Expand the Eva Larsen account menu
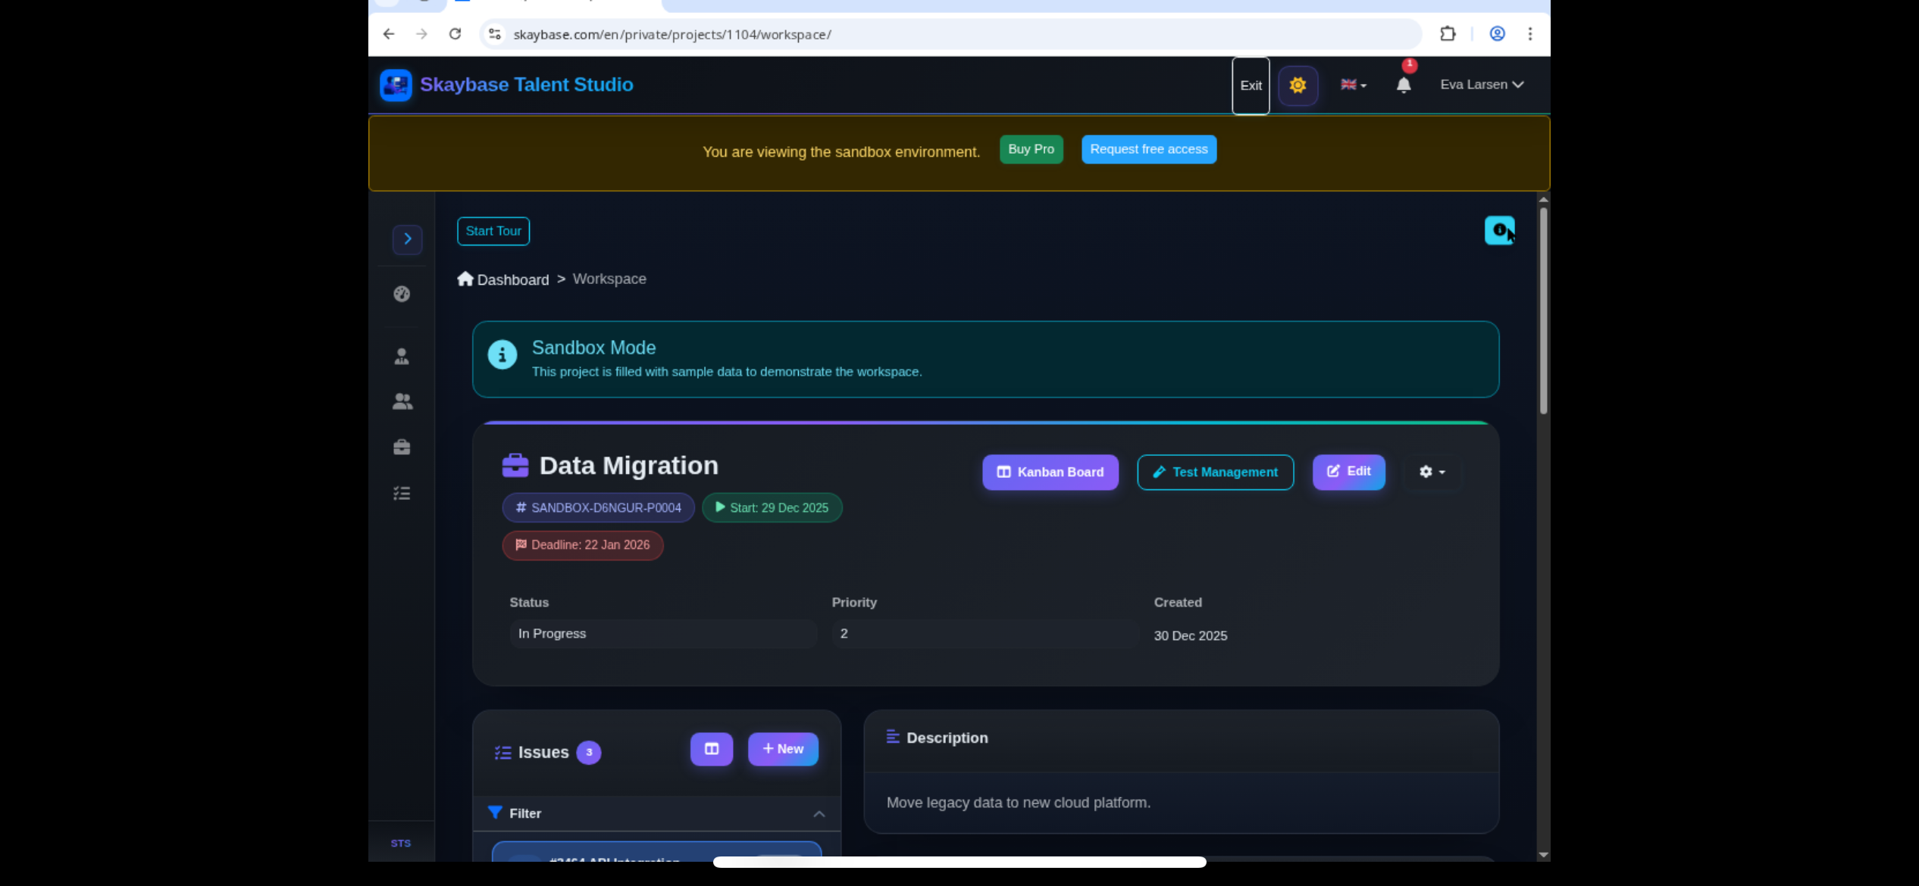1919x886 pixels. (x=1481, y=84)
